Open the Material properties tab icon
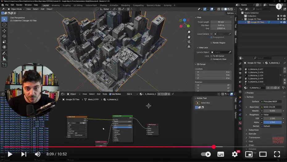 point(240,123)
